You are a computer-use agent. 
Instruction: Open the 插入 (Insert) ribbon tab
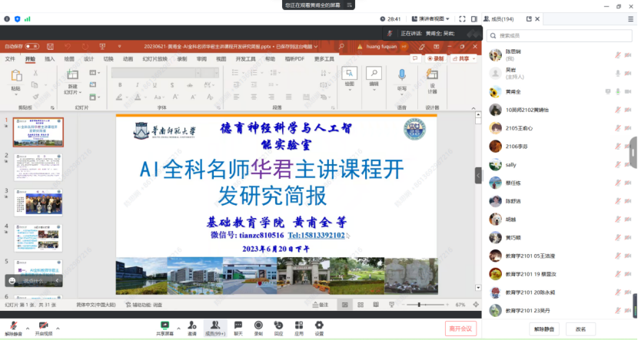(x=50, y=58)
